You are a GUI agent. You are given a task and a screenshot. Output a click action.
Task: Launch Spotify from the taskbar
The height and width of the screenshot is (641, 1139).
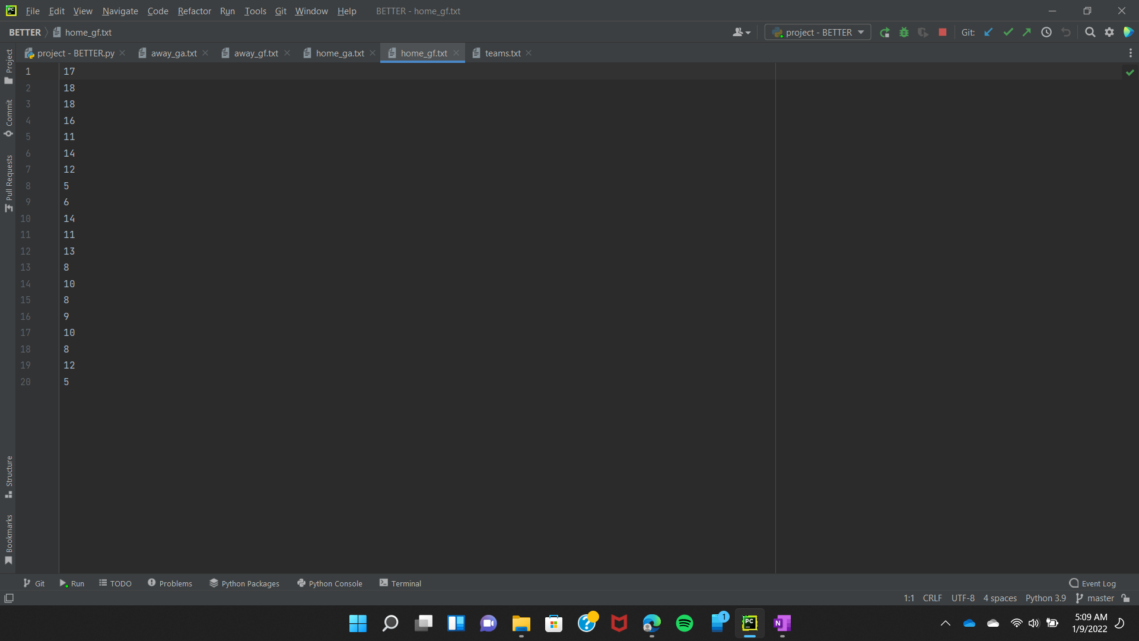(x=684, y=623)
